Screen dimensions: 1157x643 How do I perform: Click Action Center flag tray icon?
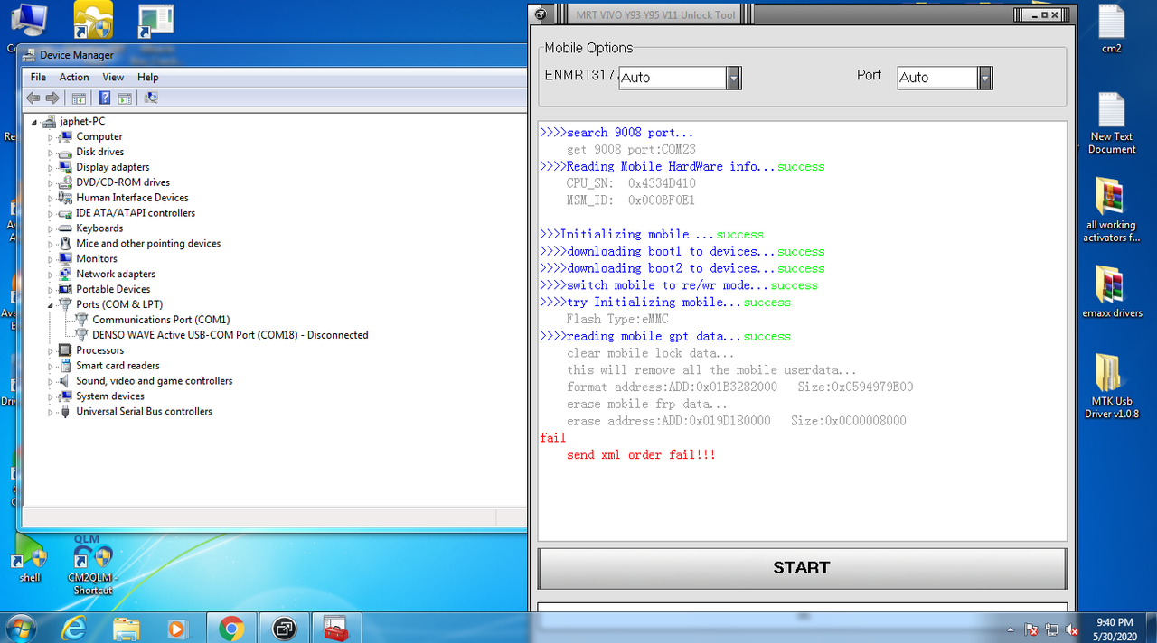(x=1031, y=629)
